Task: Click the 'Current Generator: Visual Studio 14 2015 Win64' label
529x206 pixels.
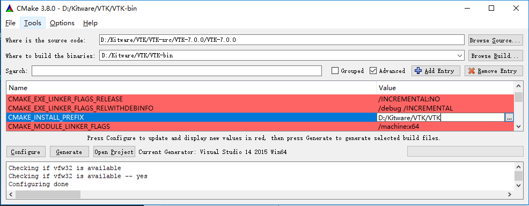Action: coord(212,152)
